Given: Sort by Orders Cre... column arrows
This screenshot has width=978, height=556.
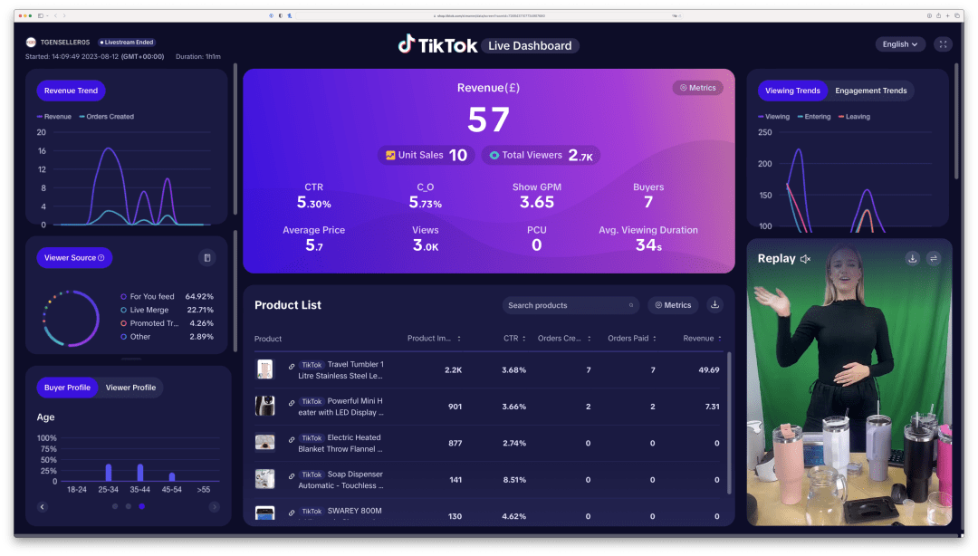Looking at the screenshot, I should click(x=589, y=339).
